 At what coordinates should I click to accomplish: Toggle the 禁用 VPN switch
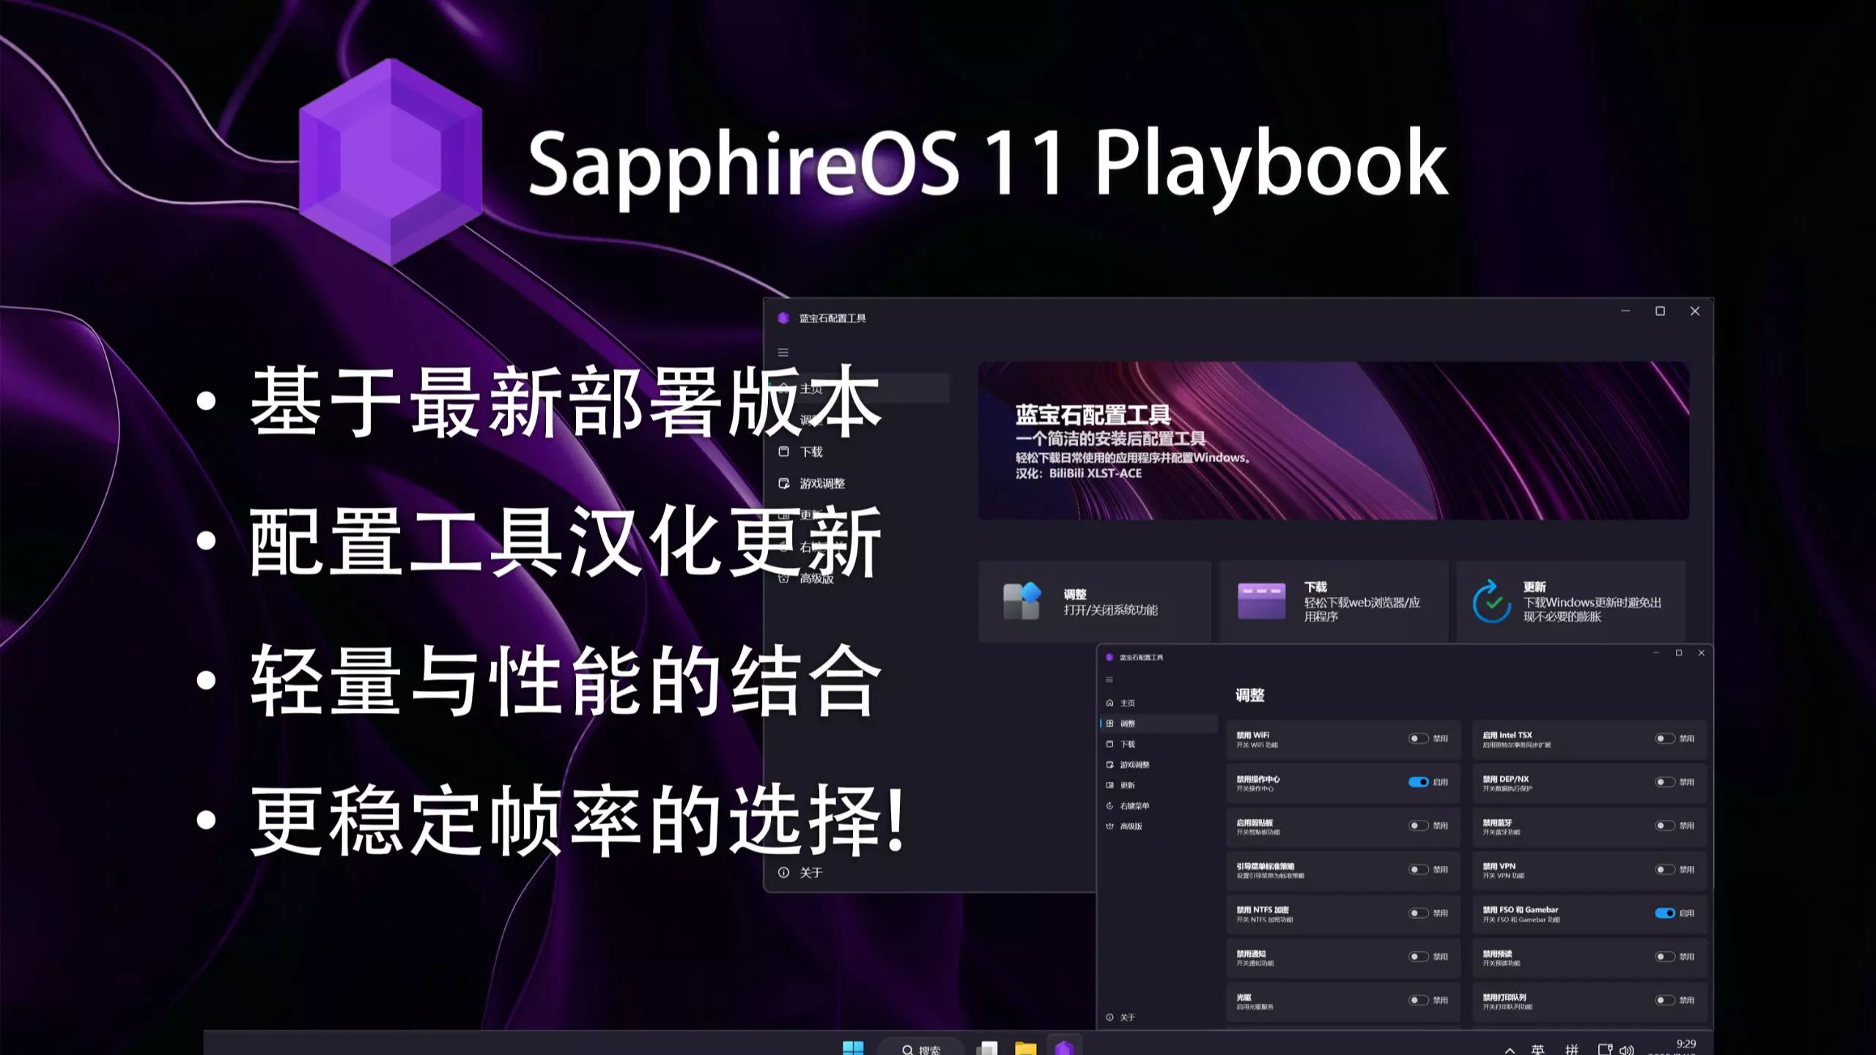(1665, 870)
